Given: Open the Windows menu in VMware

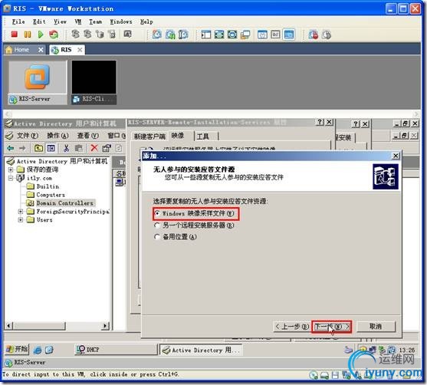Looking at the screenshot, I should [x=121, y=21].
